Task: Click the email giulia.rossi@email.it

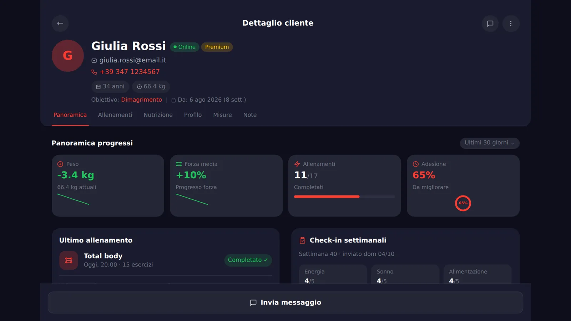Action: coord(133,60)
